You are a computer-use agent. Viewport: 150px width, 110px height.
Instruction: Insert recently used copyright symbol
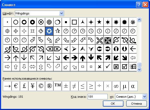pos(41,86)
